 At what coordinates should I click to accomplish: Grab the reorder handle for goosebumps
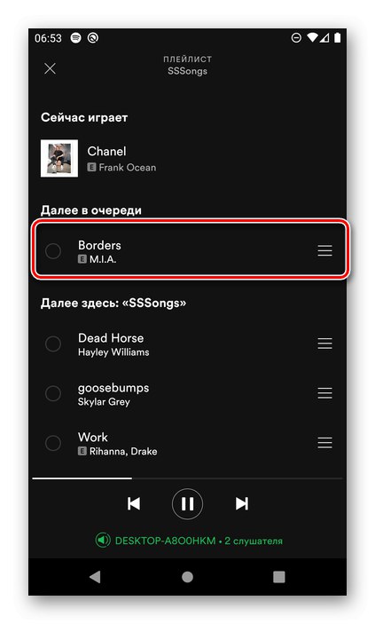point(324,393)
